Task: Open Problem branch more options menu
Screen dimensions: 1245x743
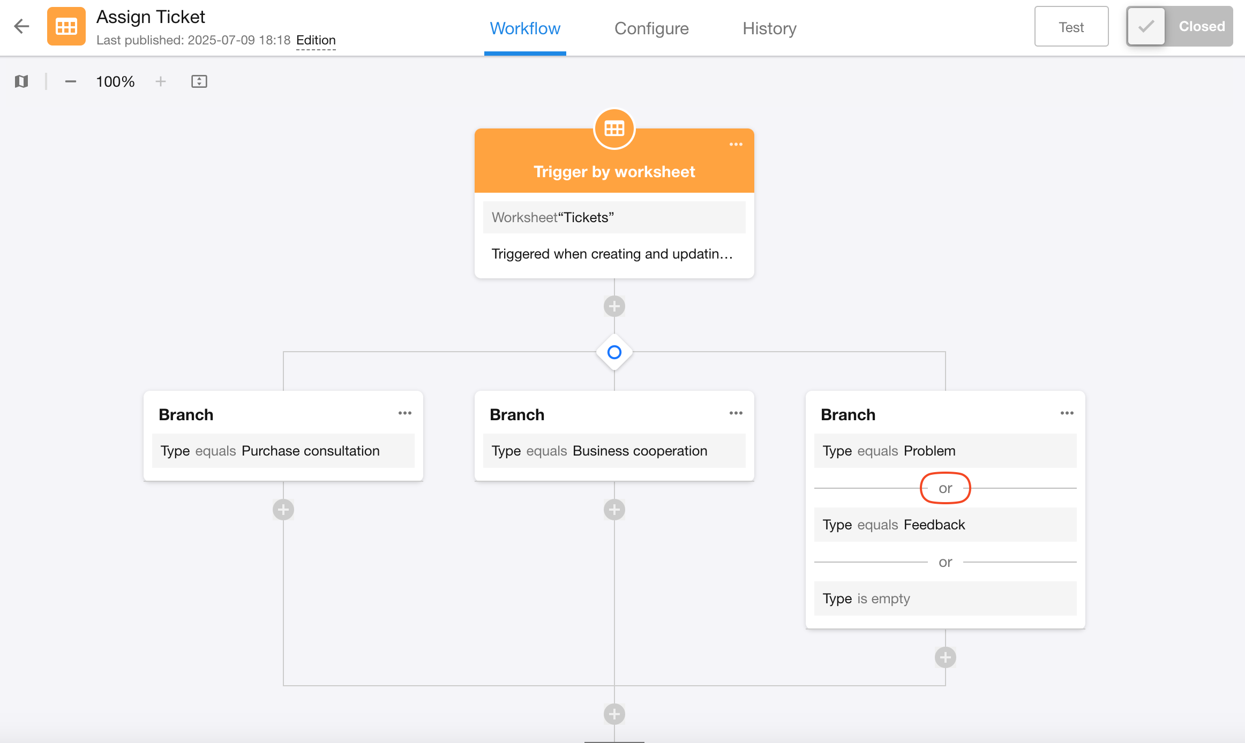Action: [x=1067, y=413]
